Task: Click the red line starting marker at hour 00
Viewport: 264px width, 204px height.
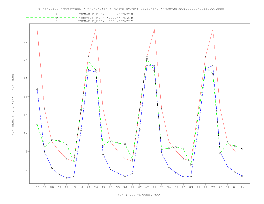Action: point(37,29)
